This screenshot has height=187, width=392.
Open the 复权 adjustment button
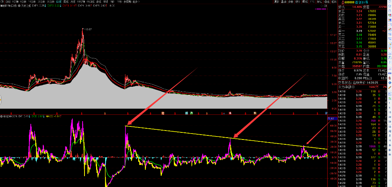pos(276,2)
